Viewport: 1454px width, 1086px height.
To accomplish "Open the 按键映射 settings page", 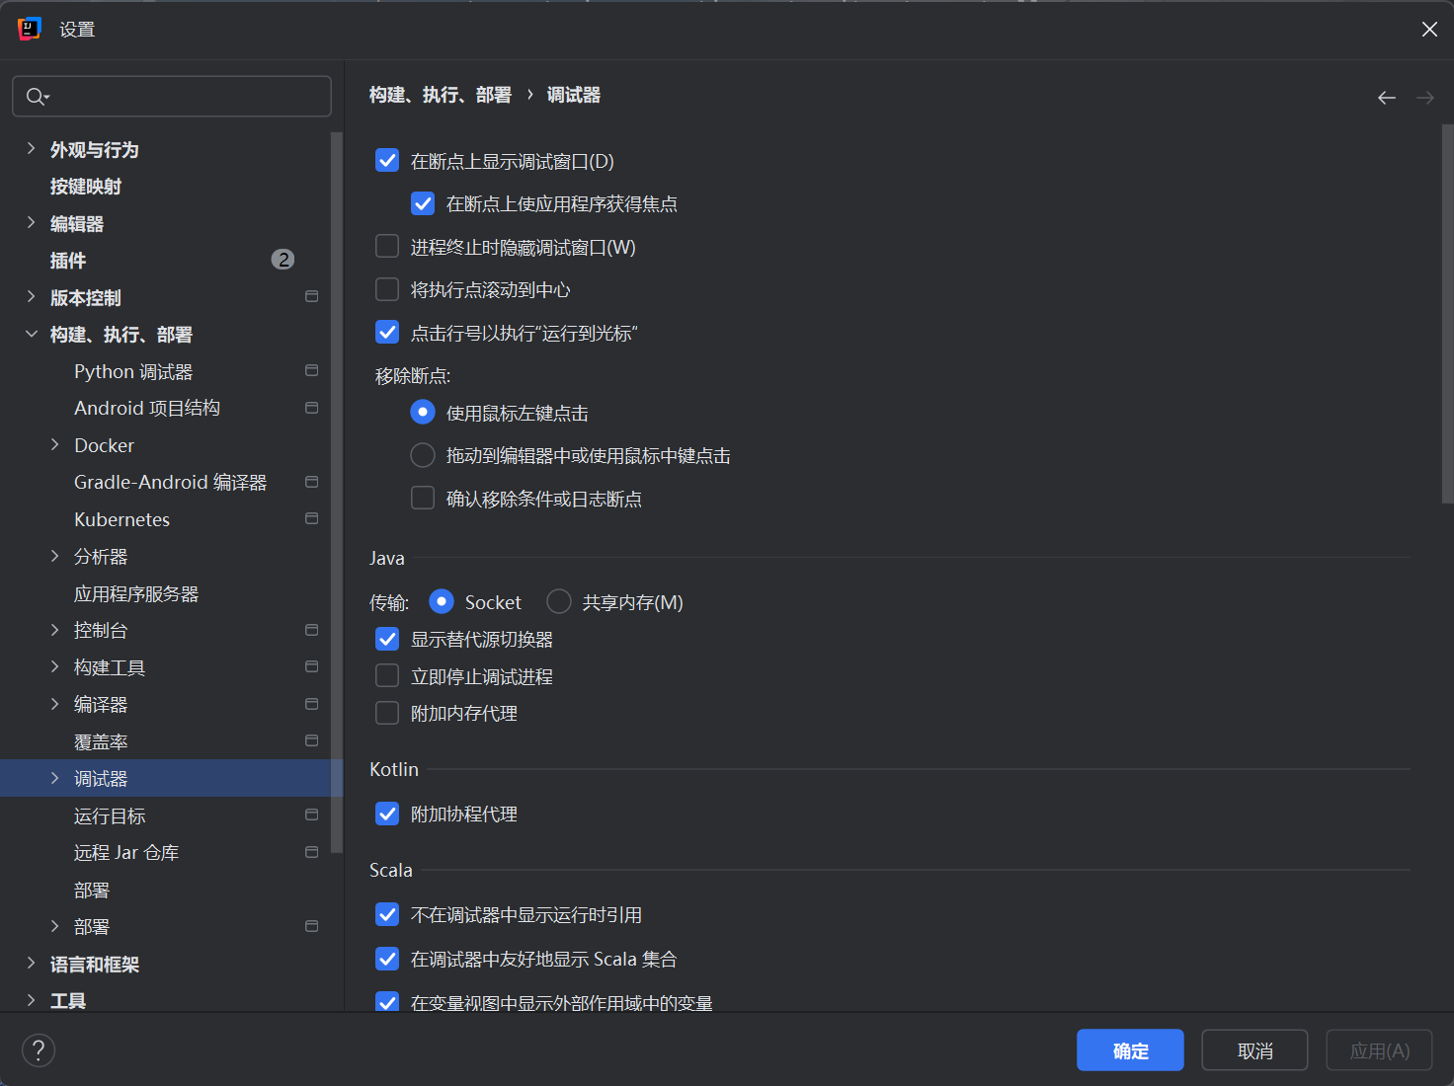I will 86,187.
